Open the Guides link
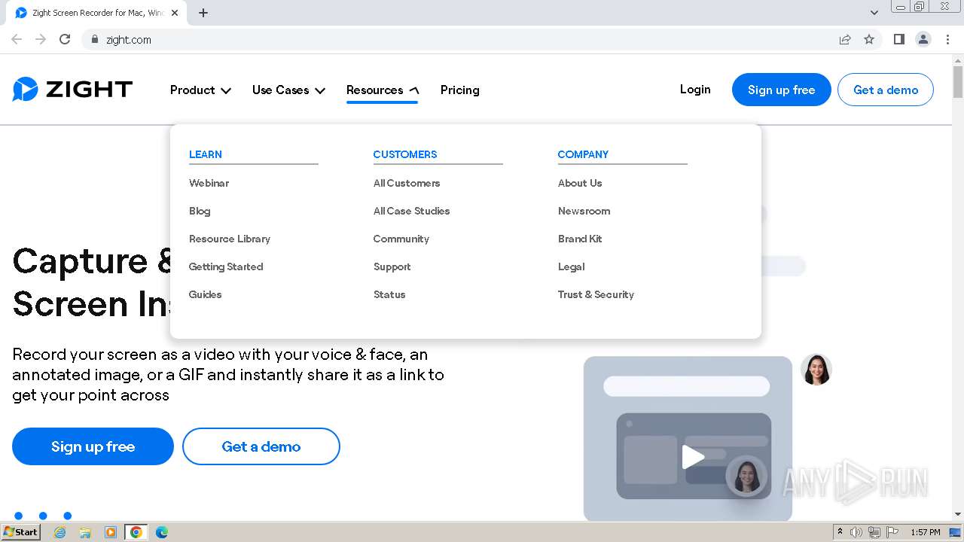Screen dimensions: 964x542 [205, 294]
